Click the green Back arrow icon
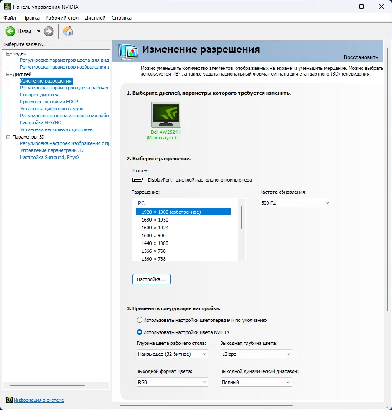 pyautogui.click(x=10, y=31)
